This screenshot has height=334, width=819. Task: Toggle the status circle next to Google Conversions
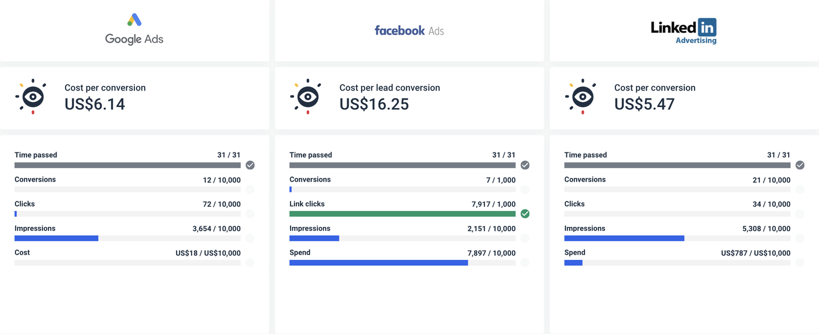coord(250,189)
